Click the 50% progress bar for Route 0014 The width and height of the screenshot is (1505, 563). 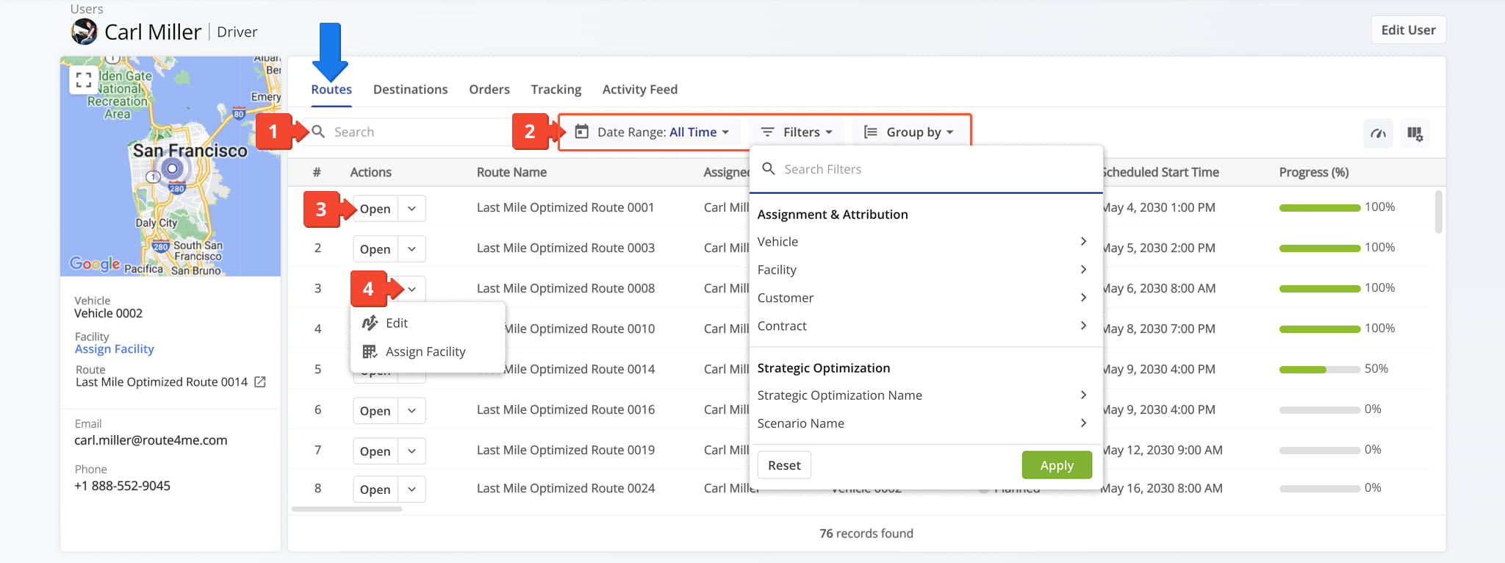[1319, 369]
